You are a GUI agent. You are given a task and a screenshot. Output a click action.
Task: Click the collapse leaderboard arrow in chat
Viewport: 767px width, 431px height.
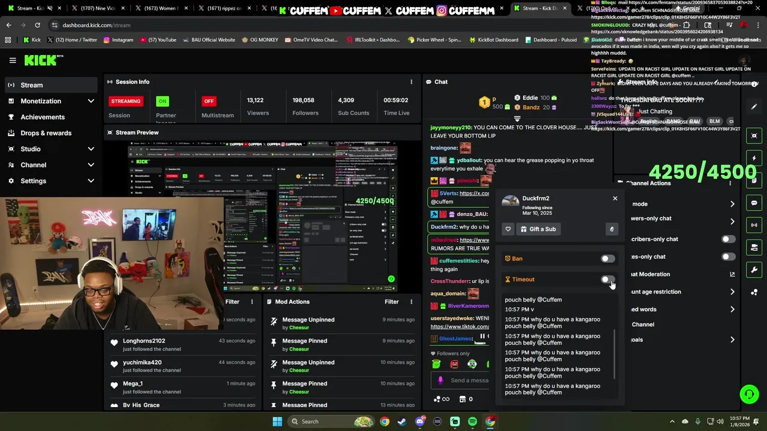(517, 119)
